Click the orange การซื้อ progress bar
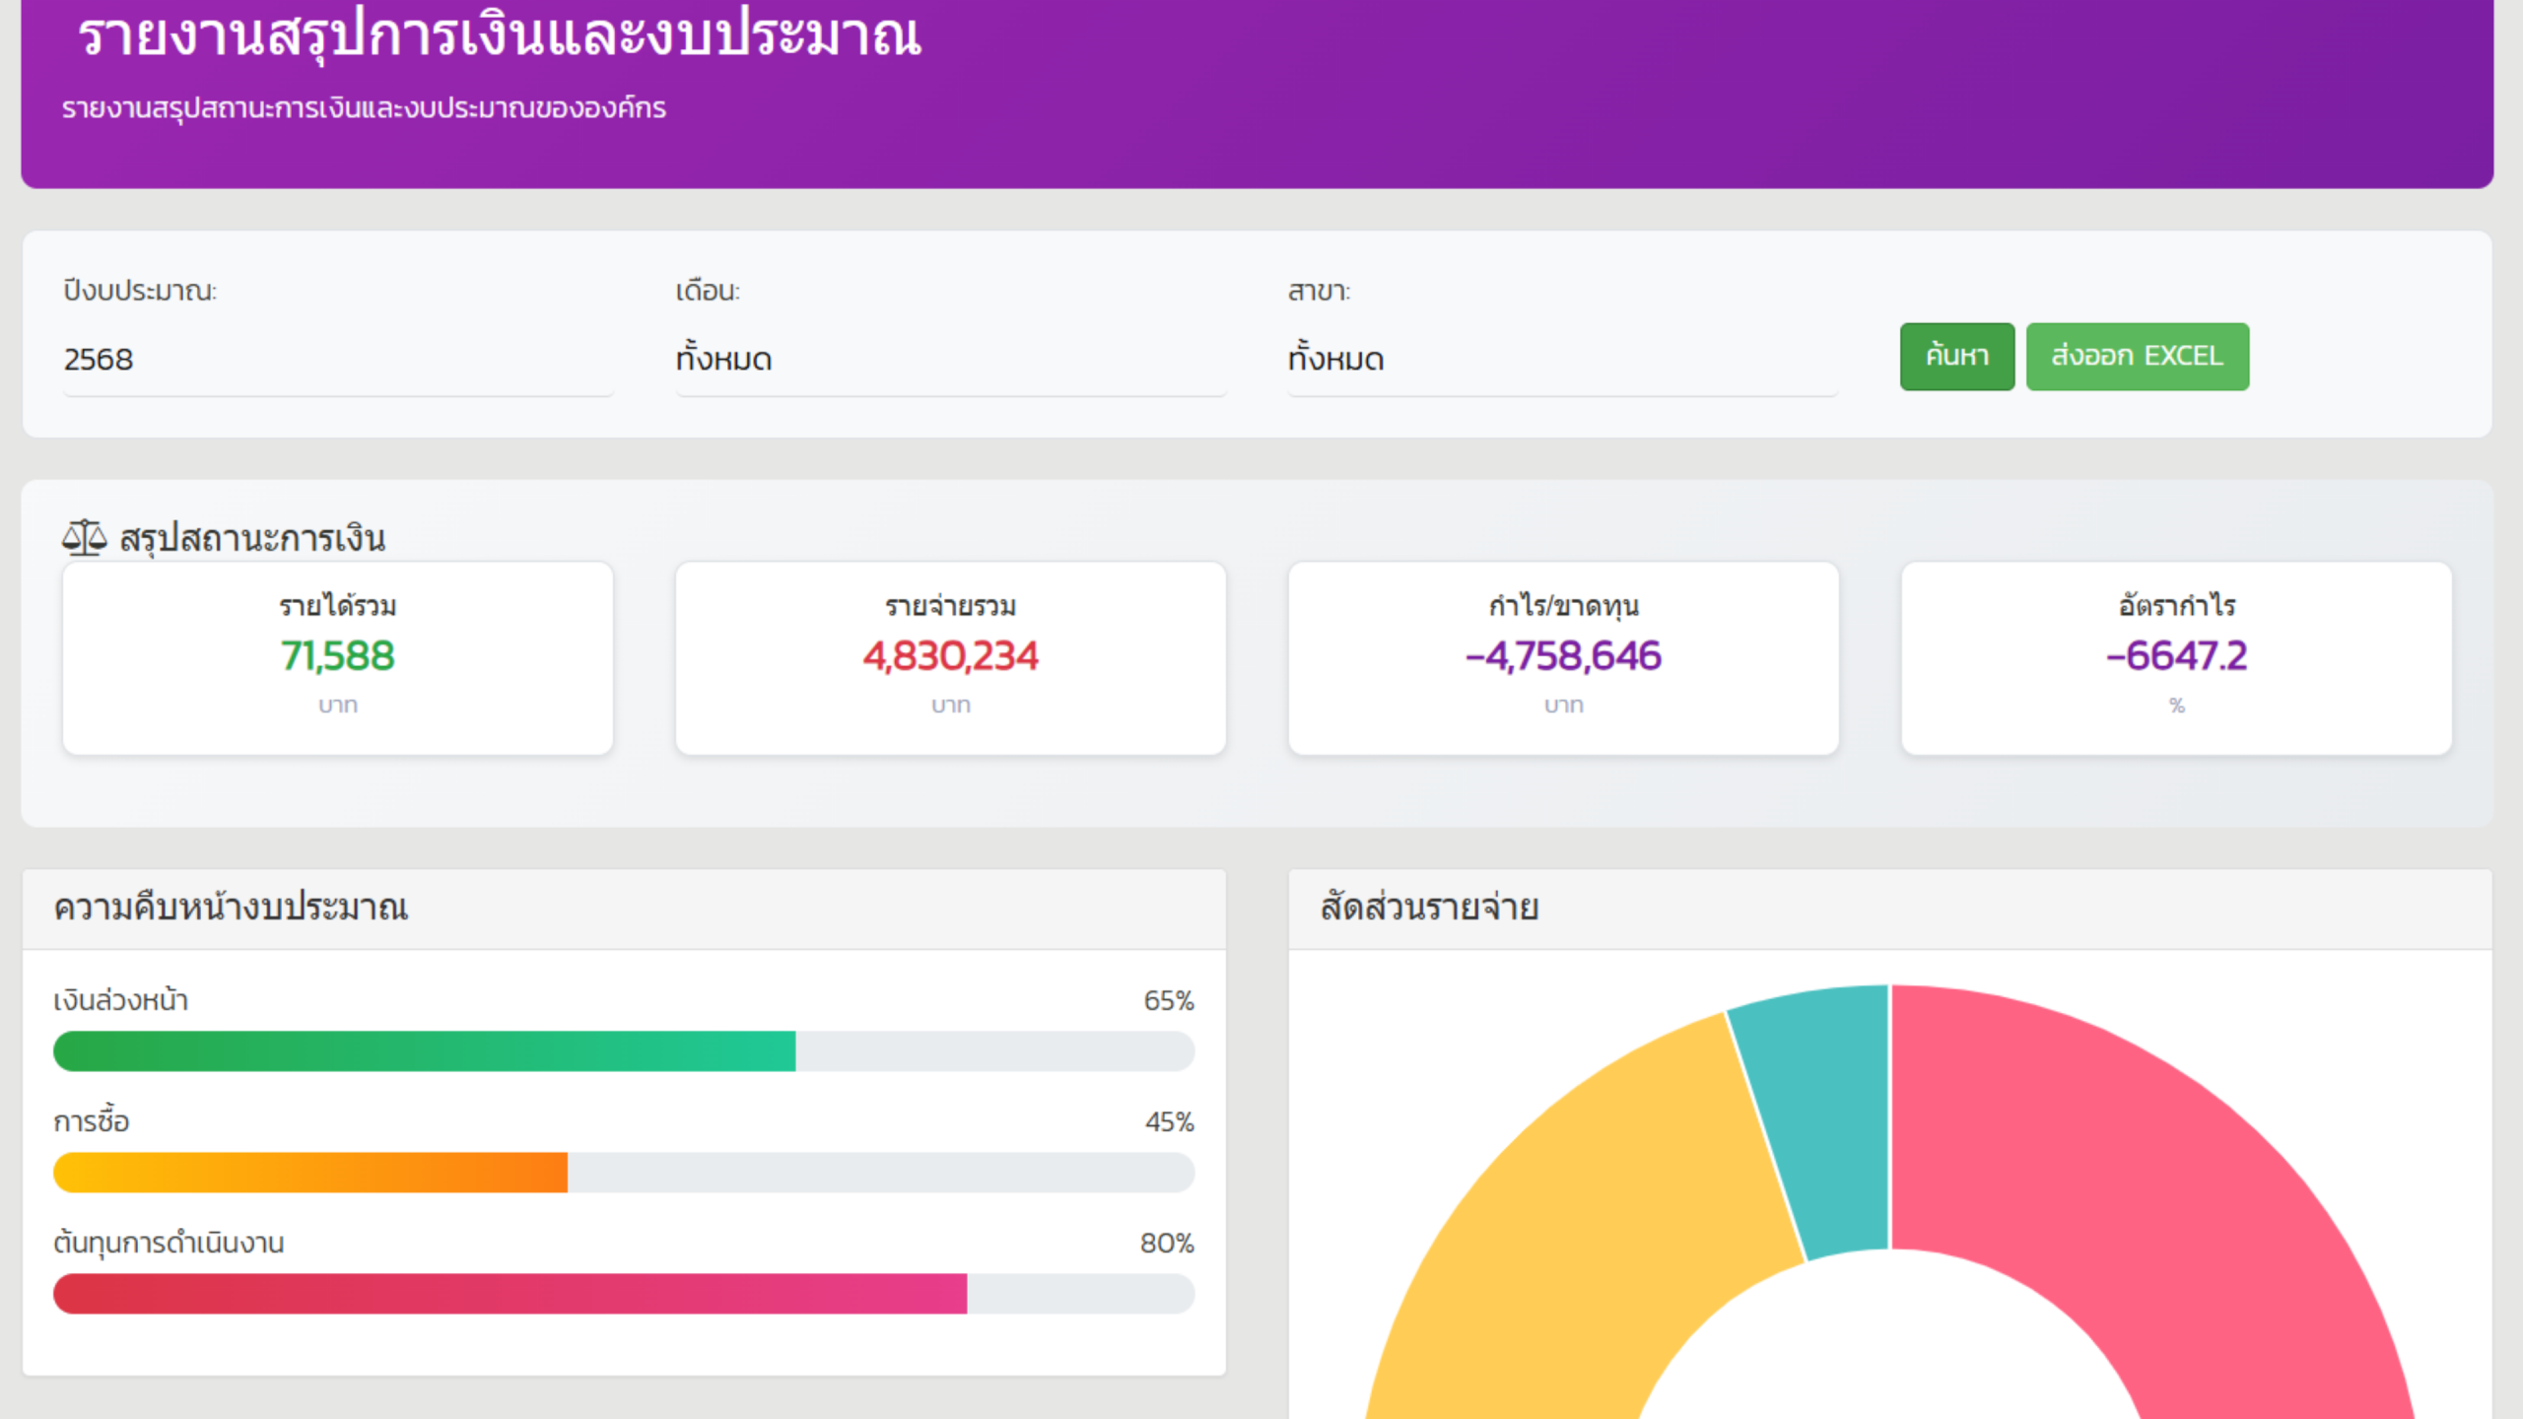 [x=310, y=1173]
